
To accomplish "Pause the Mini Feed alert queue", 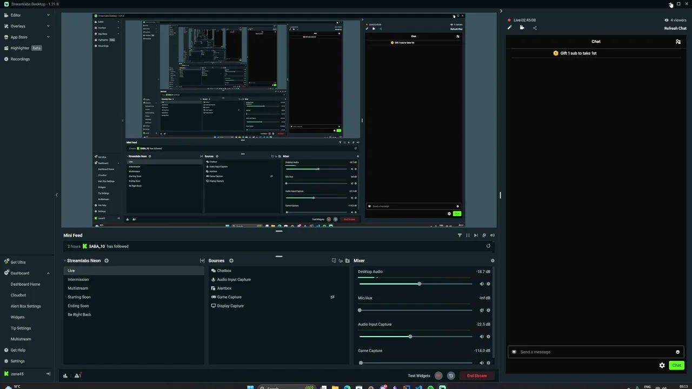I will tap(468, 236).
